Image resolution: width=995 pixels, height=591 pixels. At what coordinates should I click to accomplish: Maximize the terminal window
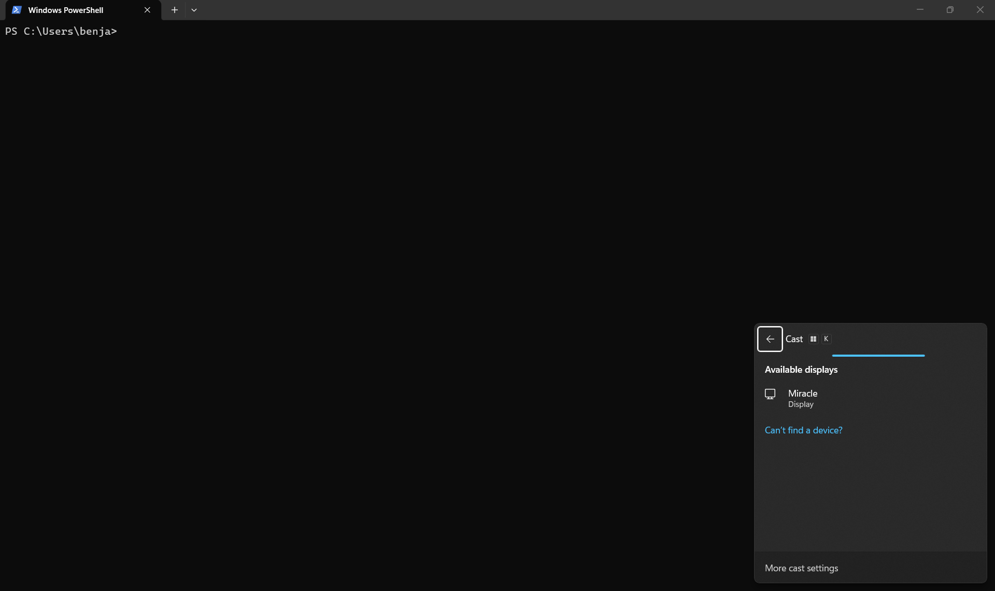pyautogui.click(x=950, y=10)
